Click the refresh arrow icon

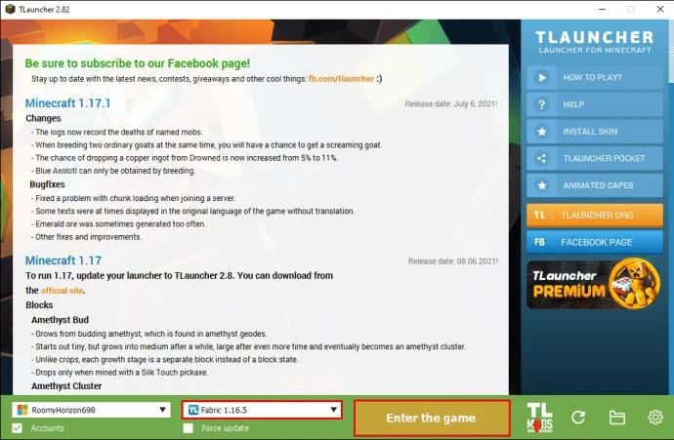578,418
